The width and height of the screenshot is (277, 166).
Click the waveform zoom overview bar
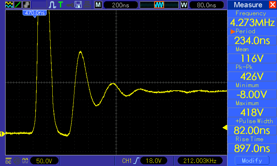159,5
